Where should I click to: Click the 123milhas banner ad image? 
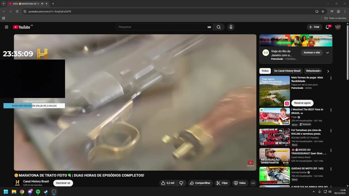(296, 41)
